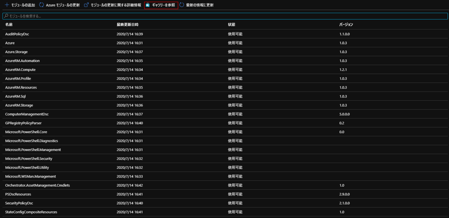Click version 1.2.1 of AzureRM.Compute
Screen dimensions: 449x218
(343, 70)
